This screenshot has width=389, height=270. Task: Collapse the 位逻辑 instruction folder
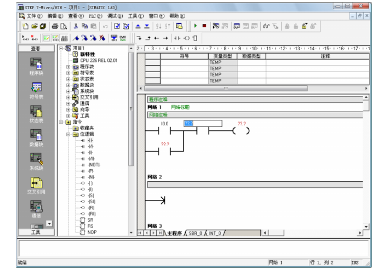68,134
